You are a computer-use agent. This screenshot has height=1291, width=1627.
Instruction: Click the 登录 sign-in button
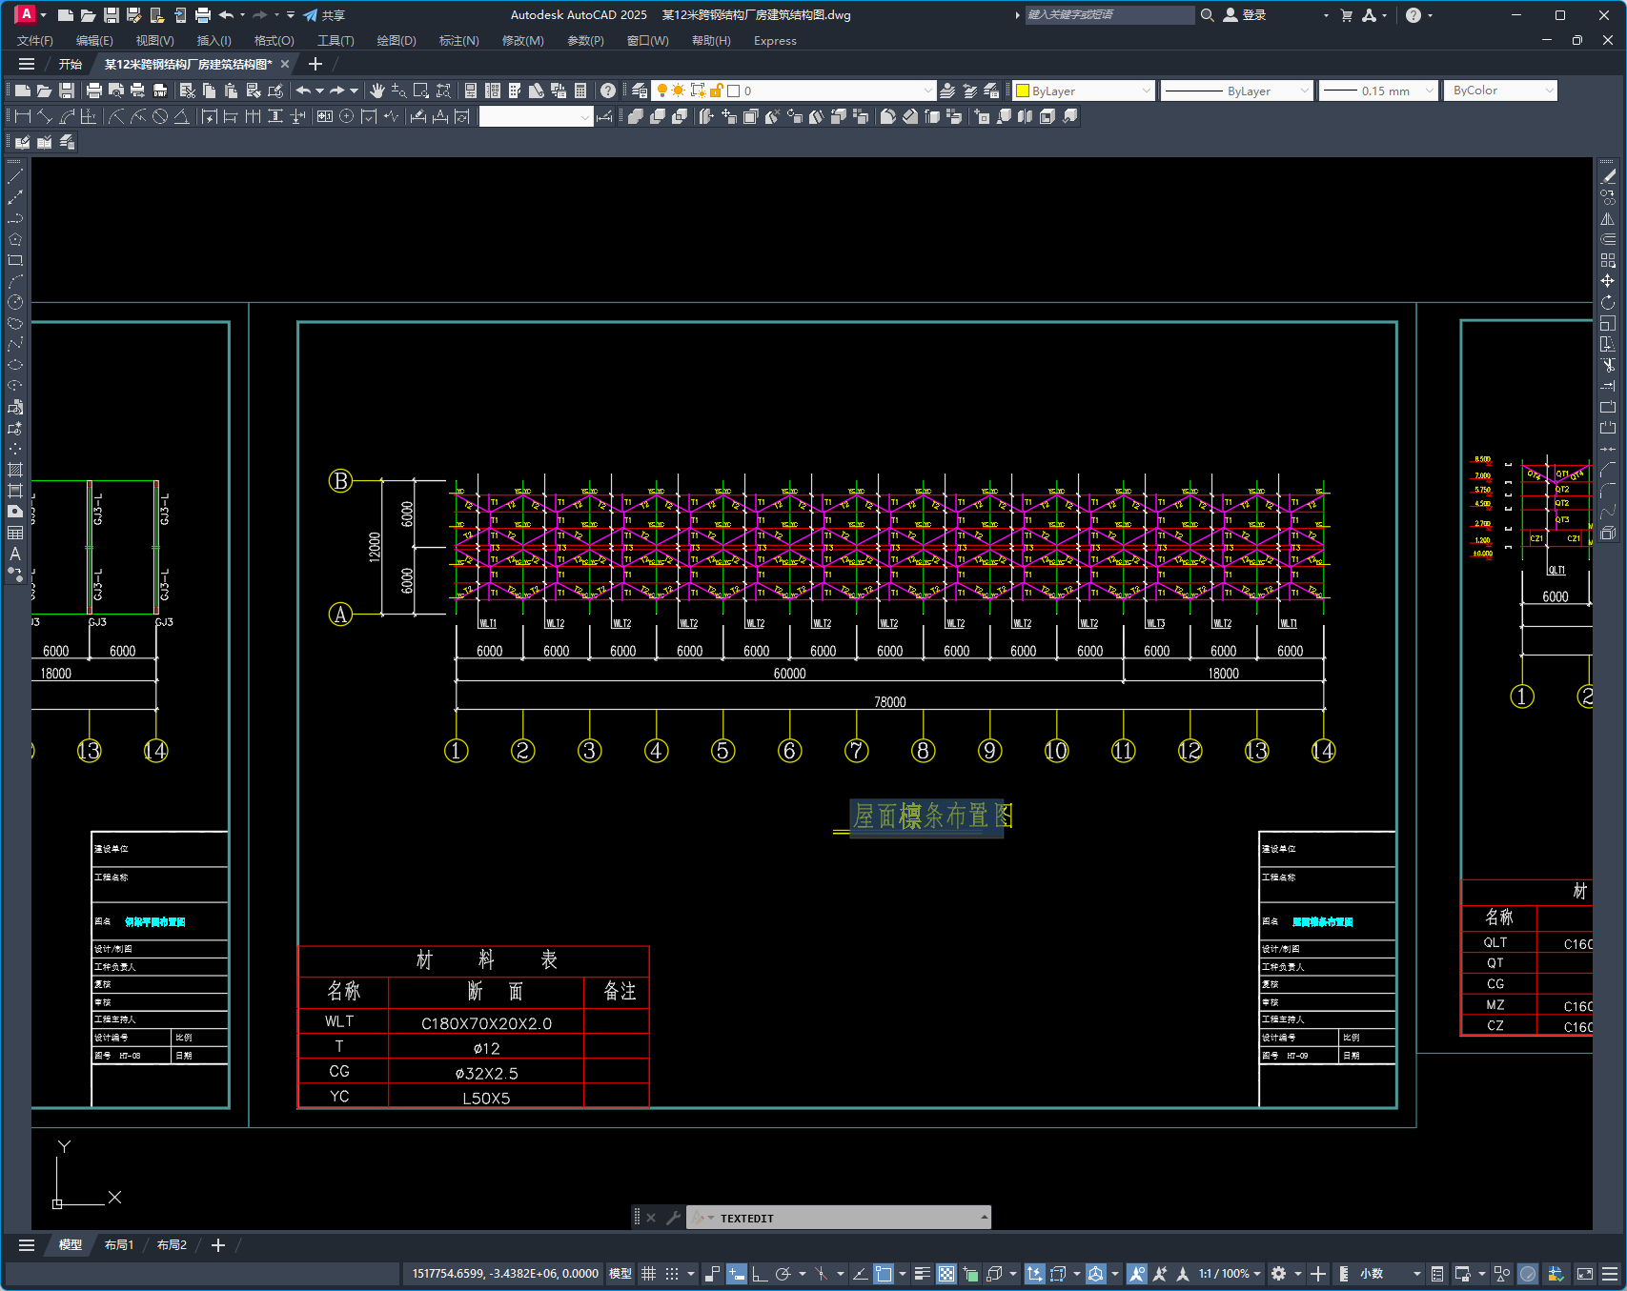[1245, 15]
